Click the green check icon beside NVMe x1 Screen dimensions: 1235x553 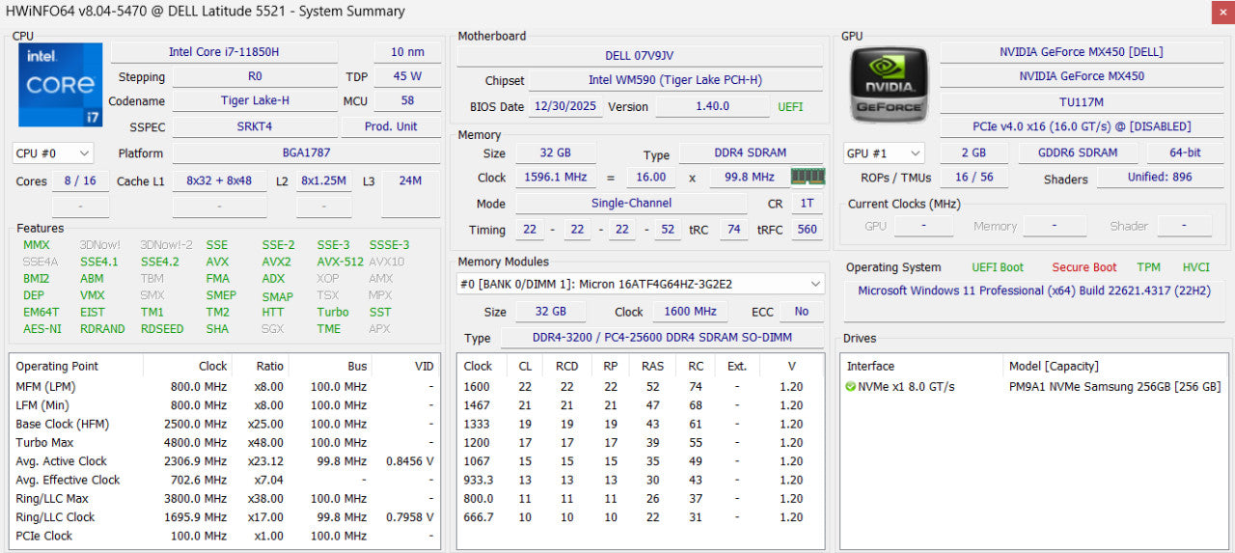point(850,387)
